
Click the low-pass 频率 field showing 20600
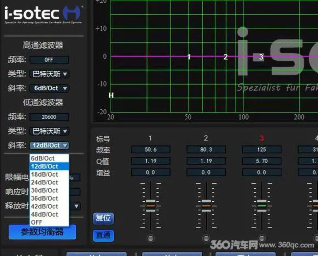point(49,117)
